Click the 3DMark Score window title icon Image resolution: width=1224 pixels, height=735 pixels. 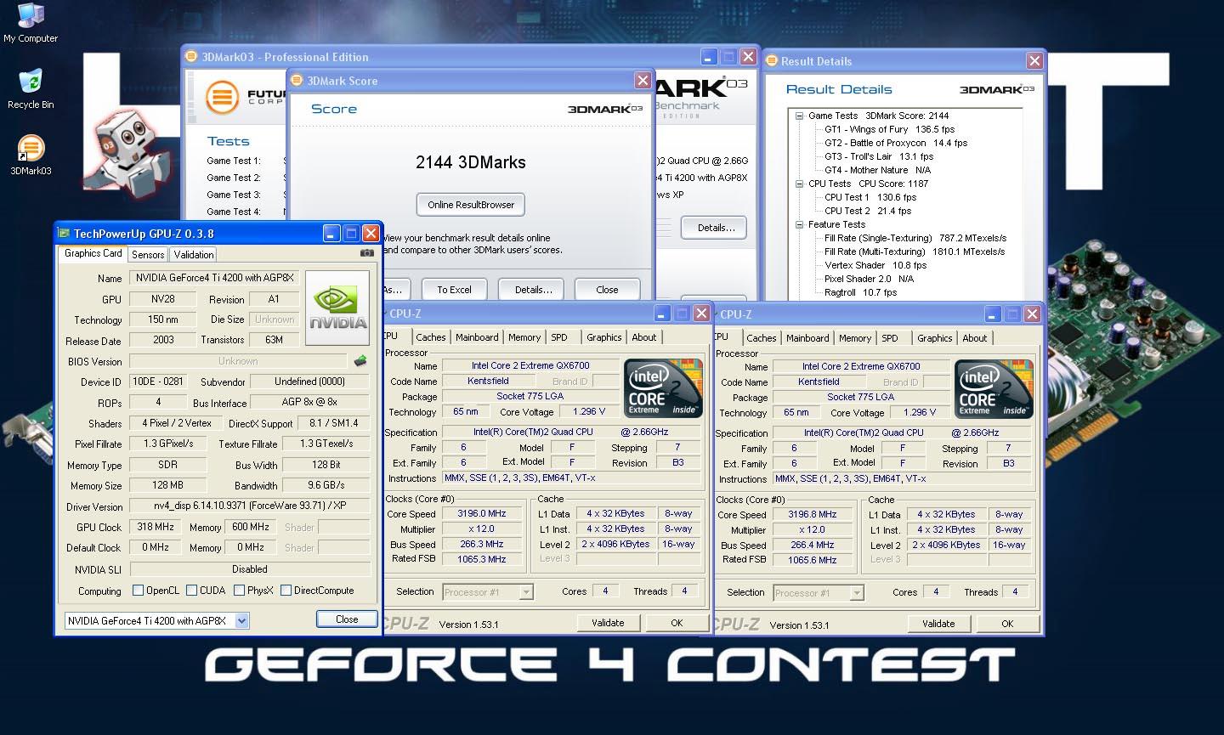[x=297, y=81]
